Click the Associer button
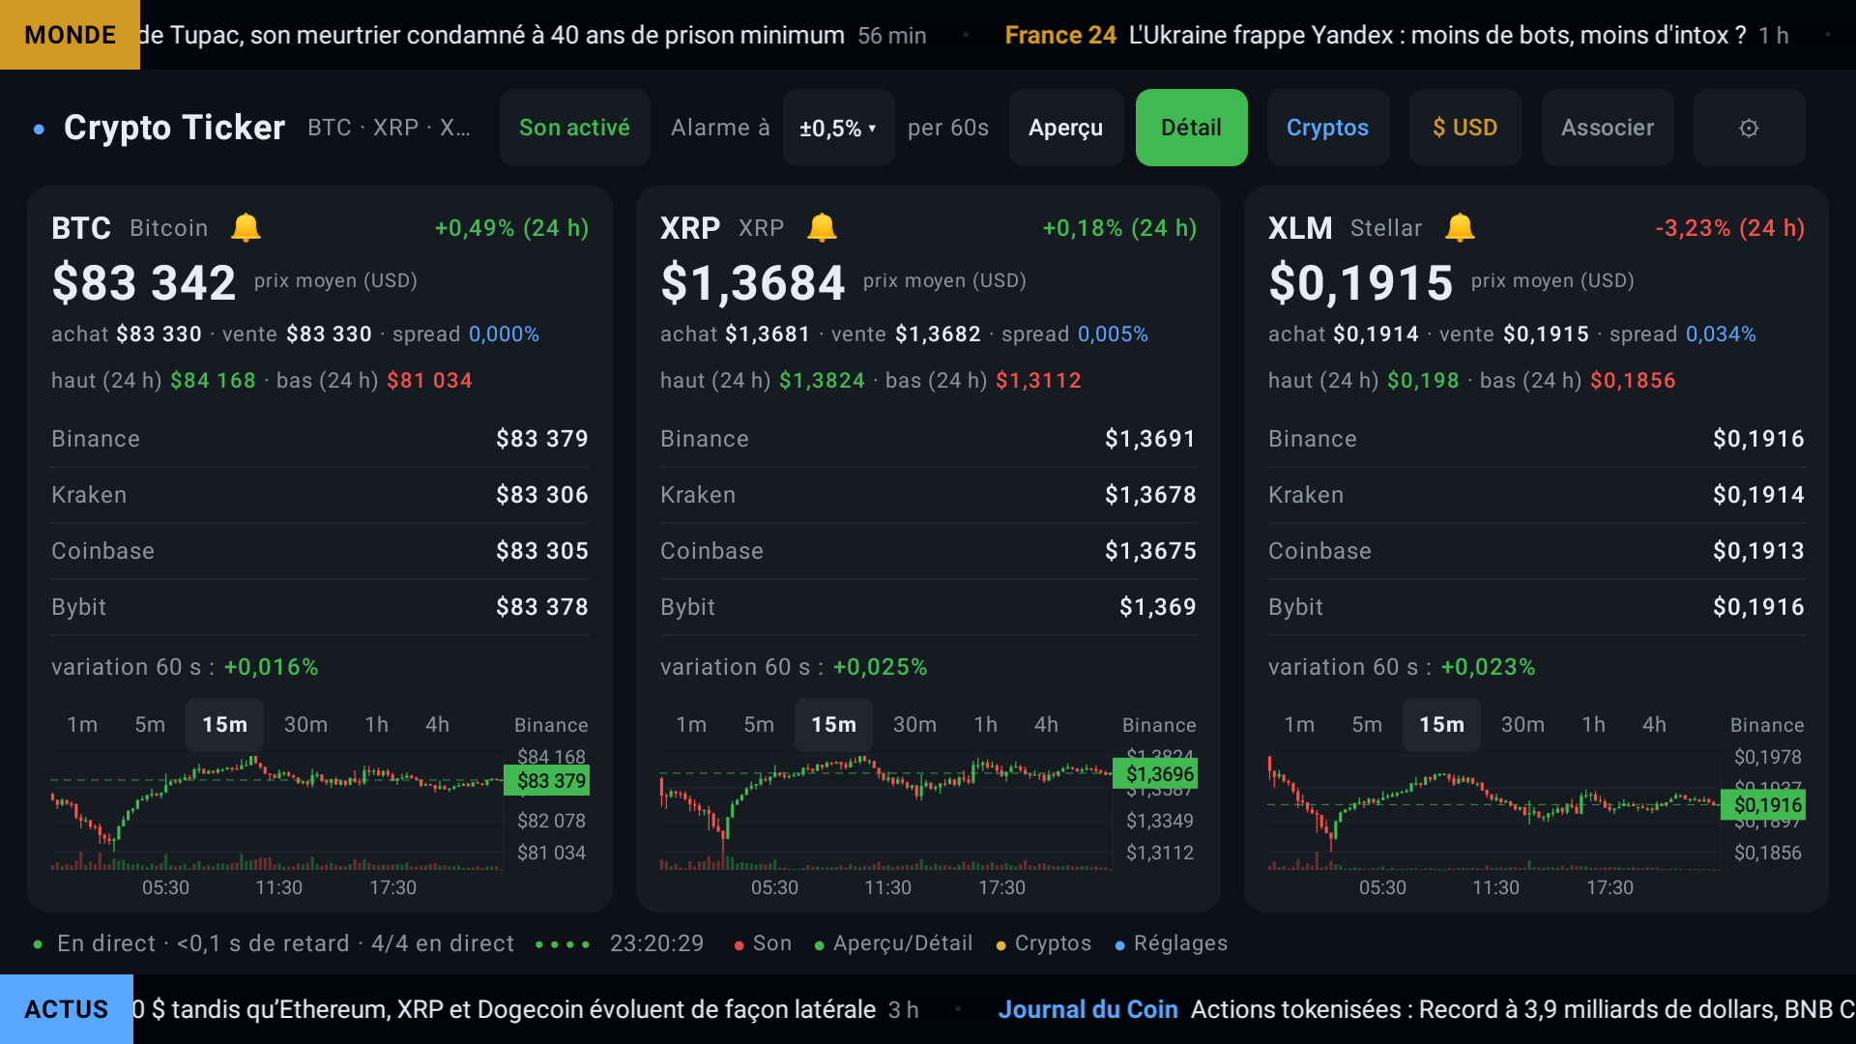Viewport: 1856px width, 1044px height. 1607,128
